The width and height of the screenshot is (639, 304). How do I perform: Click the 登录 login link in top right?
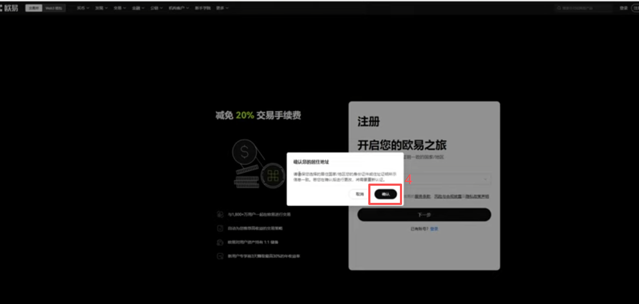coord(623,8)
